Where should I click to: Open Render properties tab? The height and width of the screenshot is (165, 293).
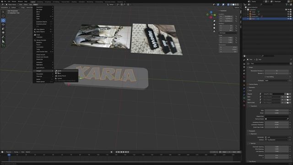(244, 64)
